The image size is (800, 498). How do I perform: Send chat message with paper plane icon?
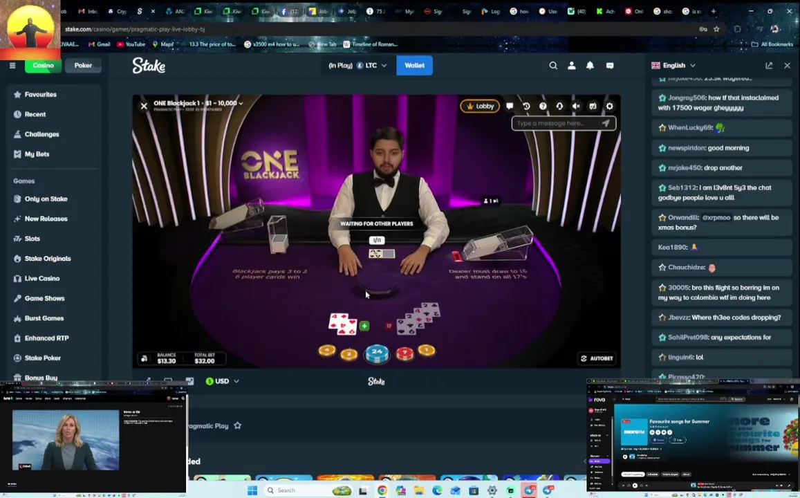coord(606,123)
